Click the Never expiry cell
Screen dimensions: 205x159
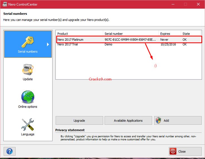coord(164,40)
